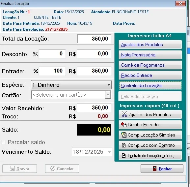Click the black Saldo display box
190x187 pixels.
[x=94, y=130]
